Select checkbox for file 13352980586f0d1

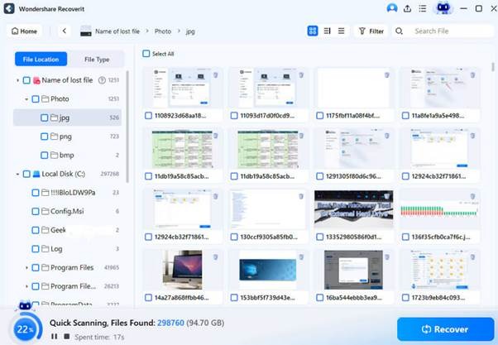(320, 237)
